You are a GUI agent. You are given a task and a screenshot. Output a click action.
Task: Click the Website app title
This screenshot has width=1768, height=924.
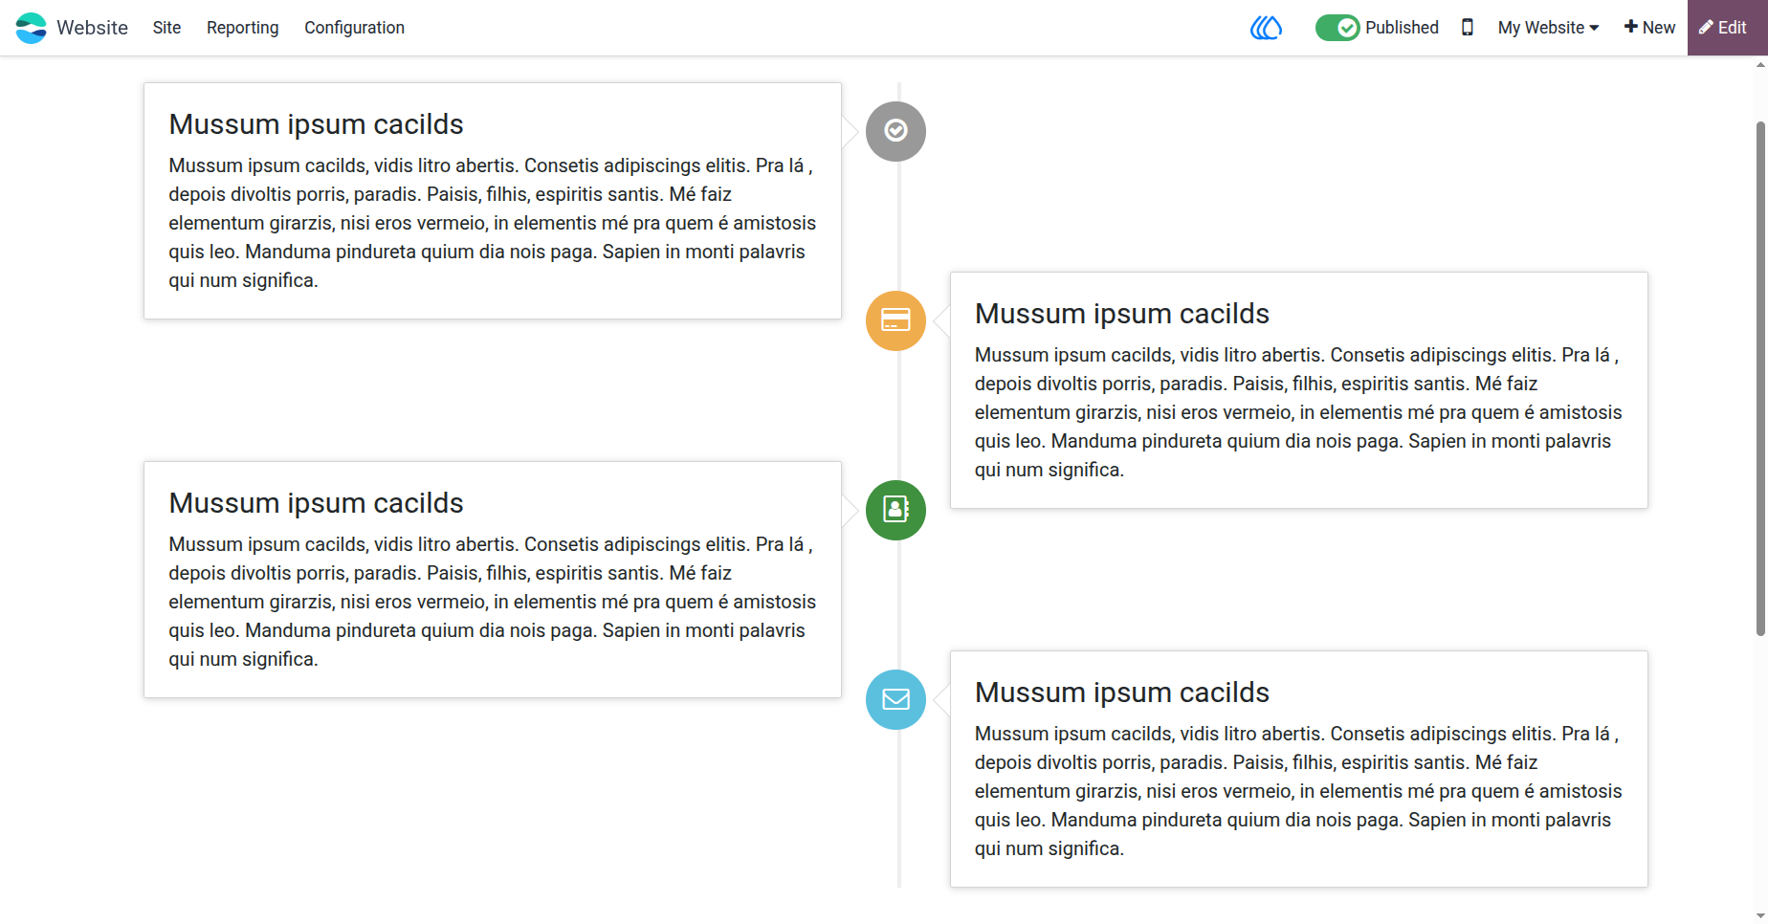(92, 28)
